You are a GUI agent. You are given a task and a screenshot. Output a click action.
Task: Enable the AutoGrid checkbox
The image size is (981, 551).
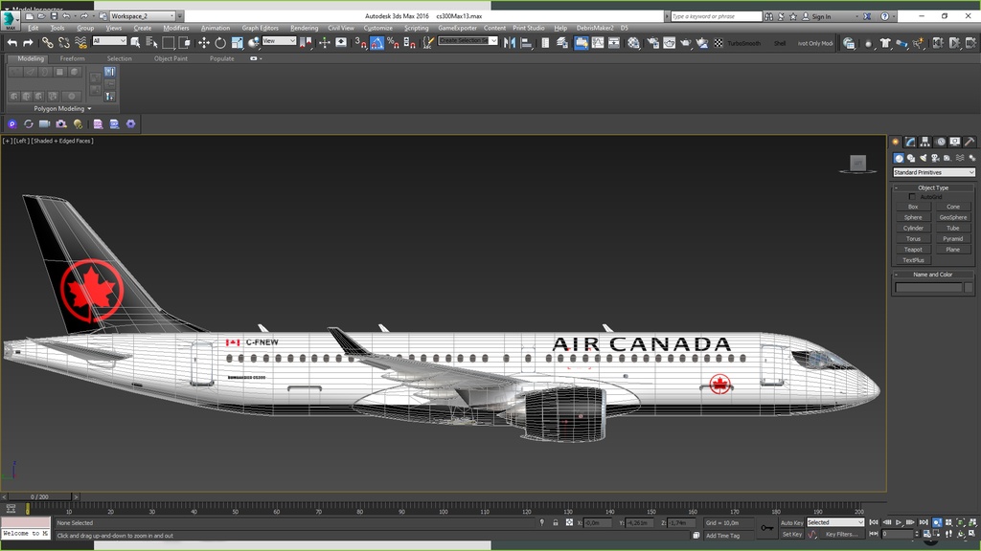912,196
